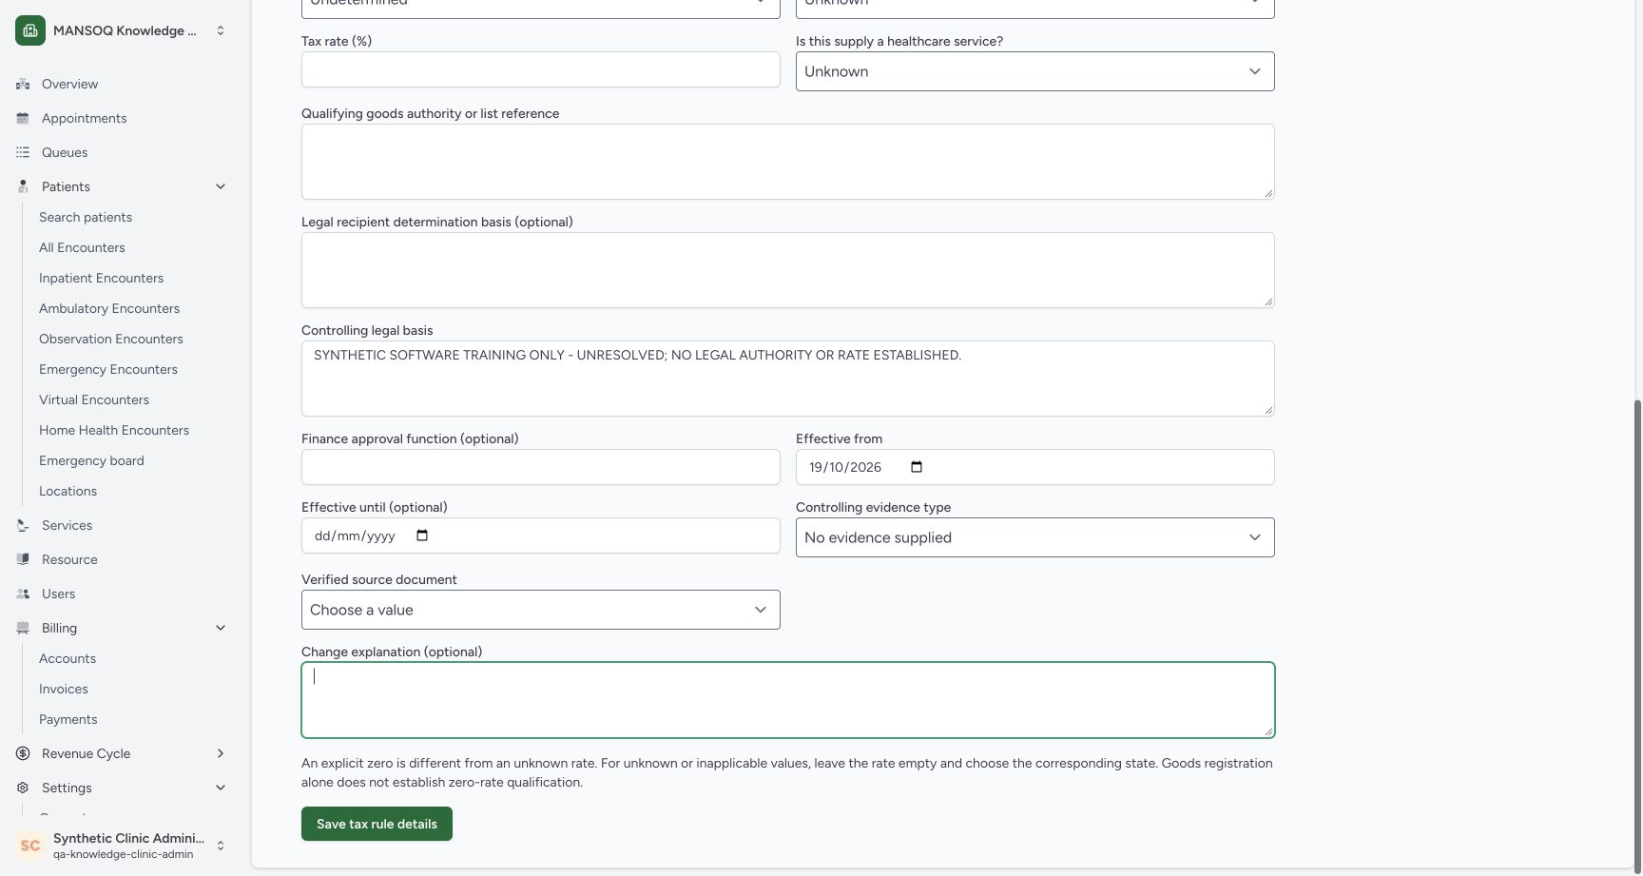1643x876 pixels.
Task: Click the SC user avatar
Action: [x=30, y=846]
